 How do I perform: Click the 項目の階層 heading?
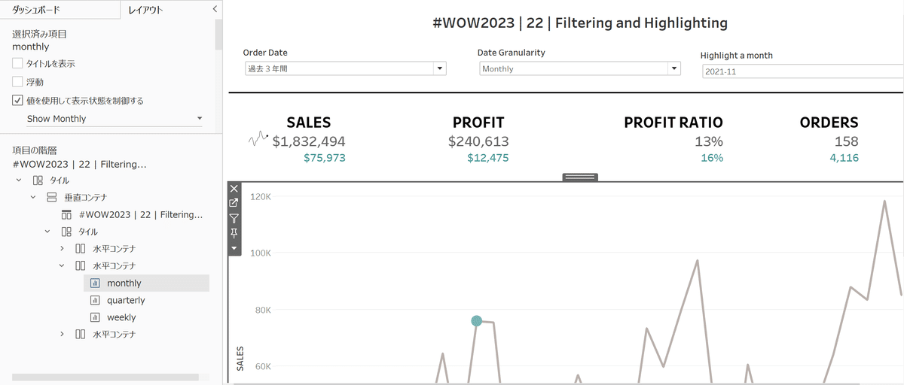[36, 150]
